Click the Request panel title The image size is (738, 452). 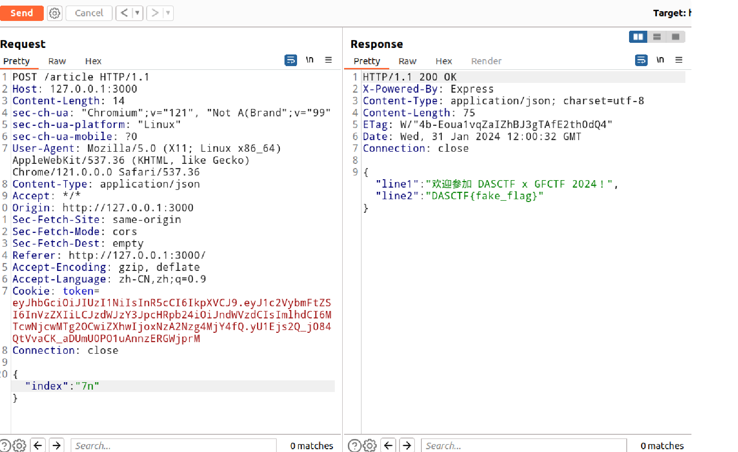coord(23,44)
